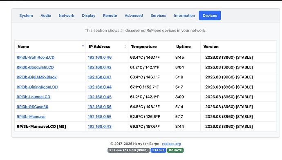Open device RPi4b-Mancave
This screenshot has width=282, height=160.
click(31, 117)
